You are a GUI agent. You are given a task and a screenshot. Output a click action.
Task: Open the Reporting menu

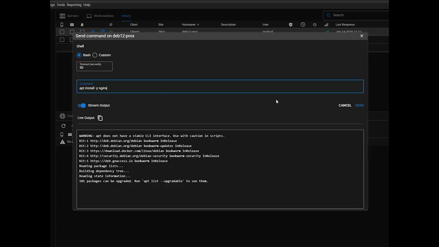click(74, 5)
